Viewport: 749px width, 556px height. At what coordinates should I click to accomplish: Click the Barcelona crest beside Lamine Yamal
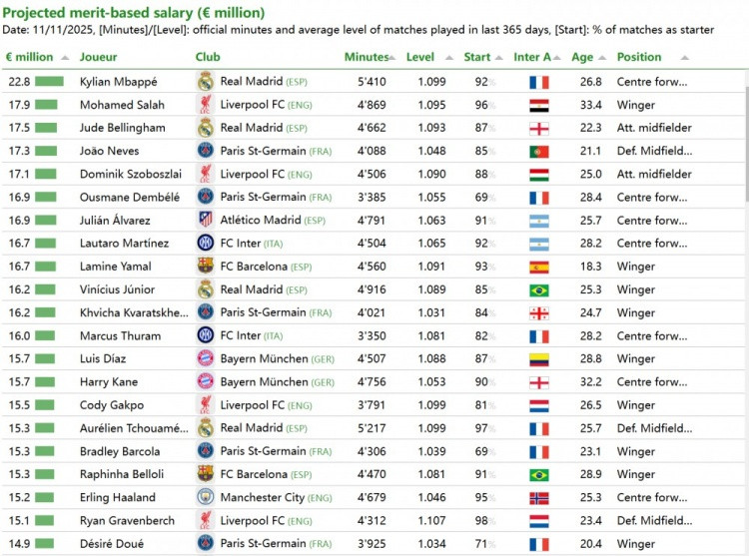(206, 266)
